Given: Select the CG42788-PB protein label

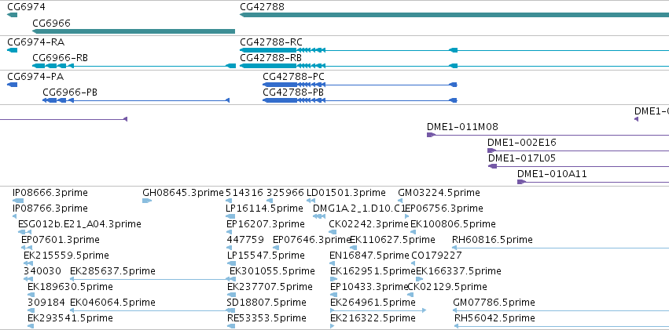Looking at the screenshot, I should (293, 92).
